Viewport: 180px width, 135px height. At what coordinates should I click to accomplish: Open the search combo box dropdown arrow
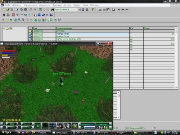[x=79, y=10]
